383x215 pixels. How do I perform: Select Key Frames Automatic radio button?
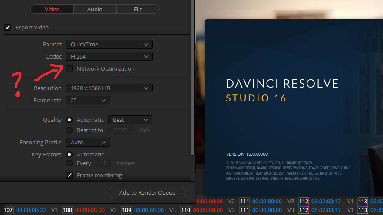pyautogui.click(x=69, y=155)
